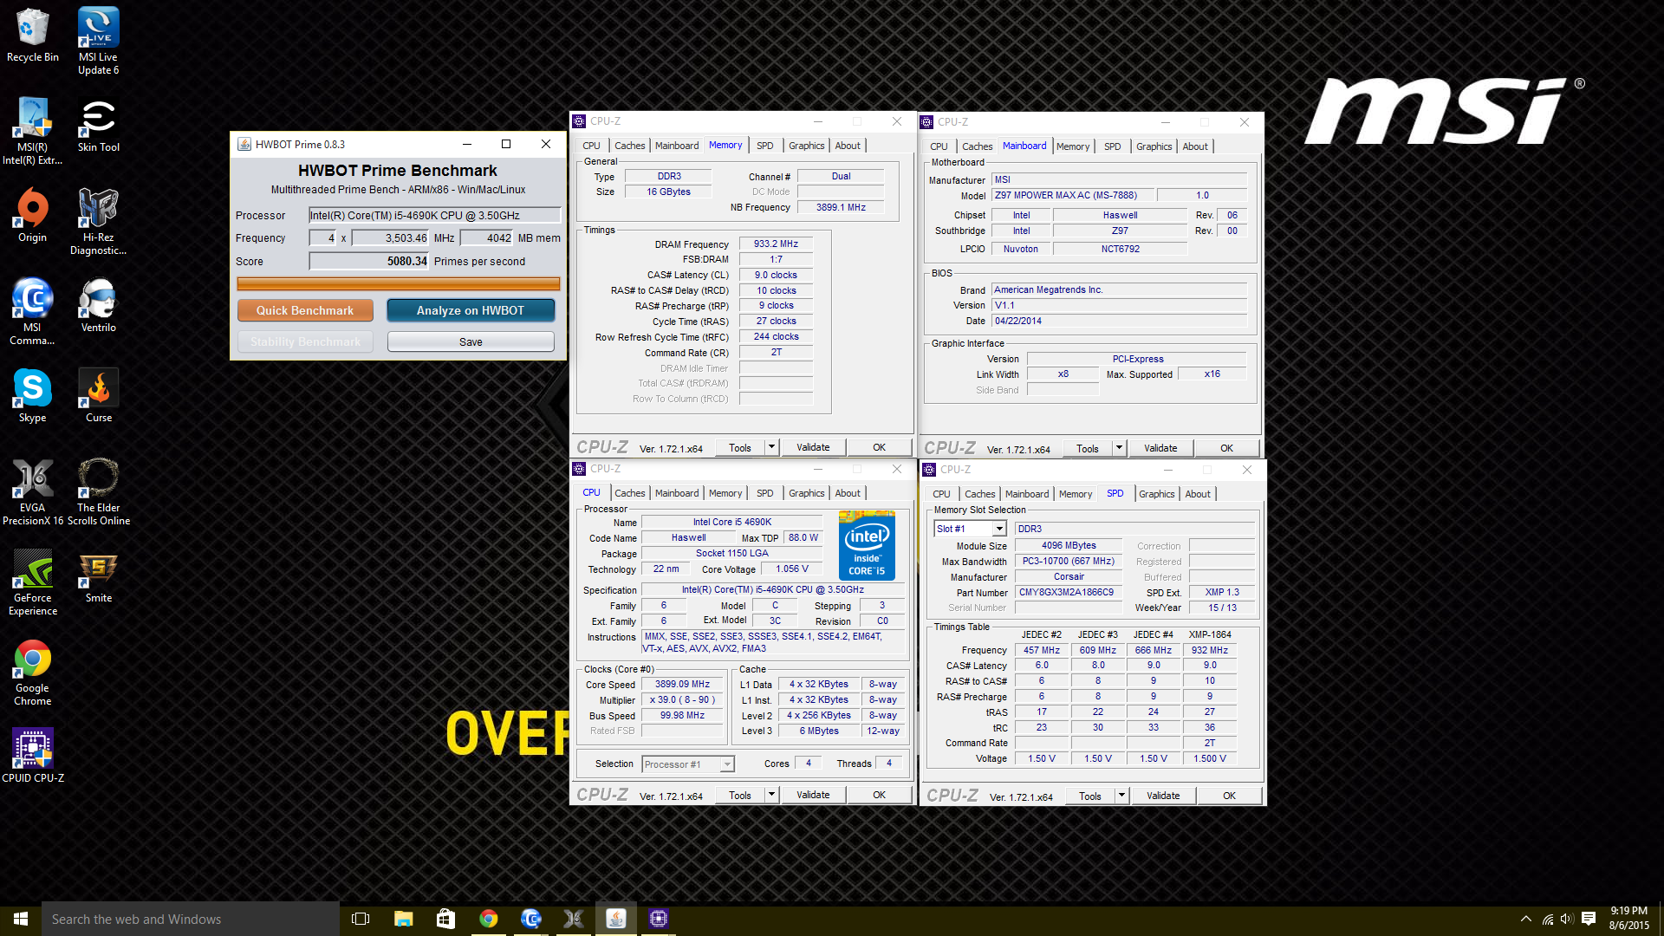
Task: Open Intel Extreme Tuning desktop icon
Action: pos(33,131)
